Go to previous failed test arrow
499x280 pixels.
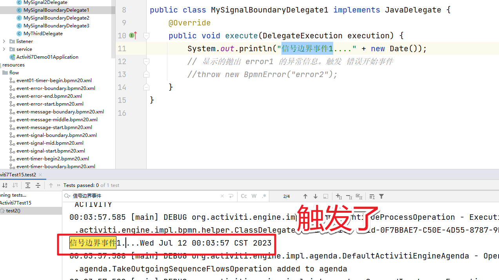pos(51,185)
